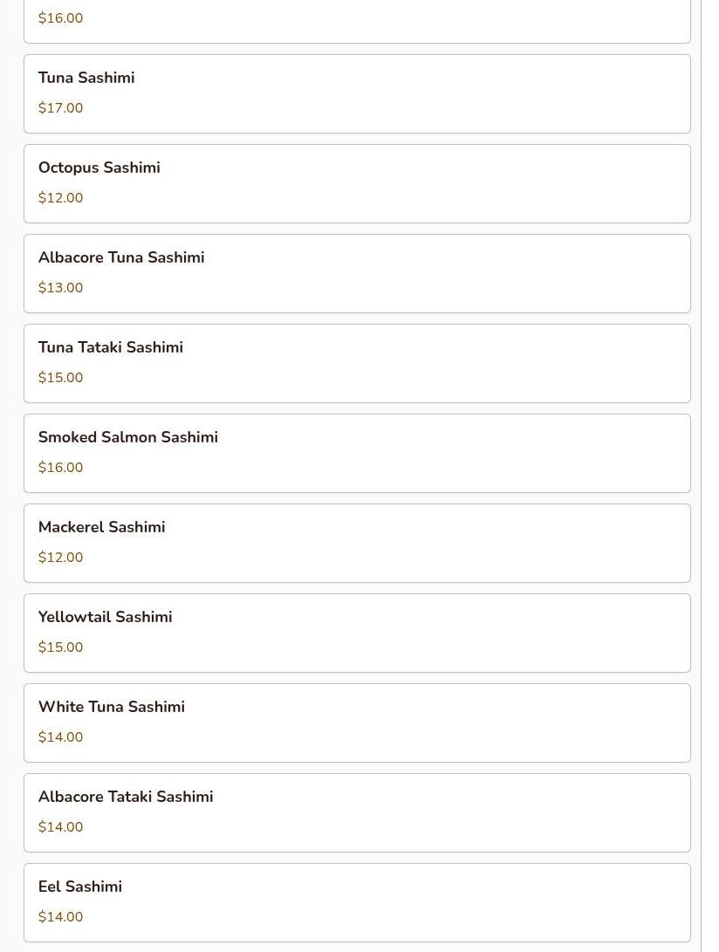
Task: Select Smoked Salmon Sashimi item
Action: pyautogui.click(x=357, y=453)
